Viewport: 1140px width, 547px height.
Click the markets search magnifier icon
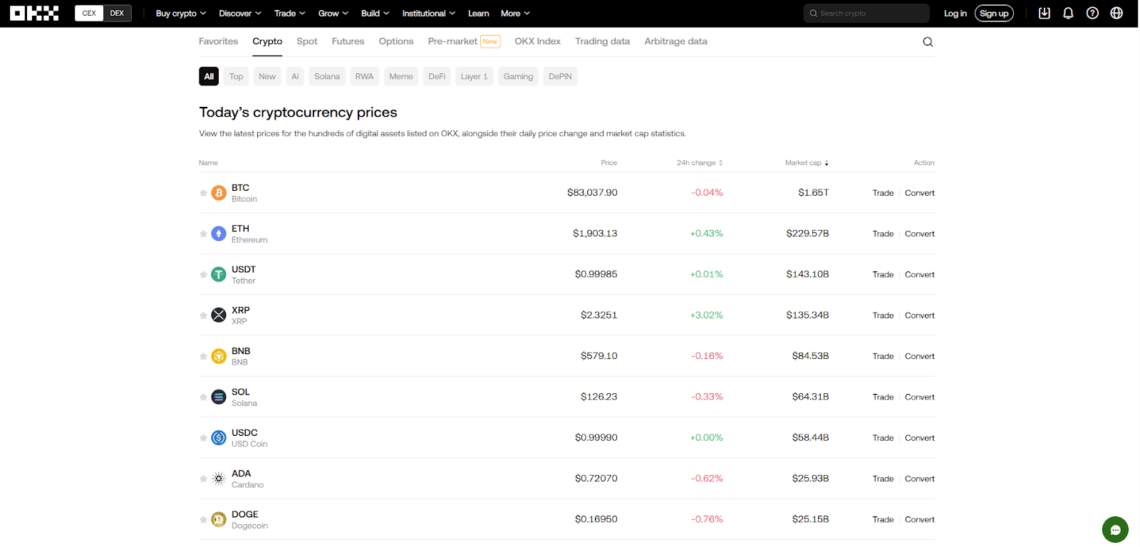coord(928,41)
